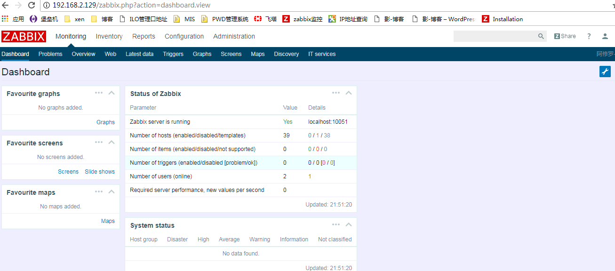Viewport: 615px width, 271px height.
Task: Open the help question mark
Action: point(589,36)
